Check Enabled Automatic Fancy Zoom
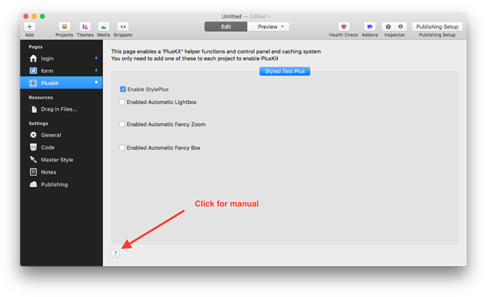This screenshot has height=297, width=486. tap(122, 124)
